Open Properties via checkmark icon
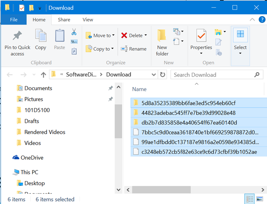The width and height of the screenshot is (267, 204). pos(201,35)
